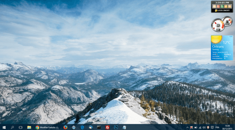Open Photoshop from the taskbar
This screenshot has width=235, height=130.
(x=116, y=127)
